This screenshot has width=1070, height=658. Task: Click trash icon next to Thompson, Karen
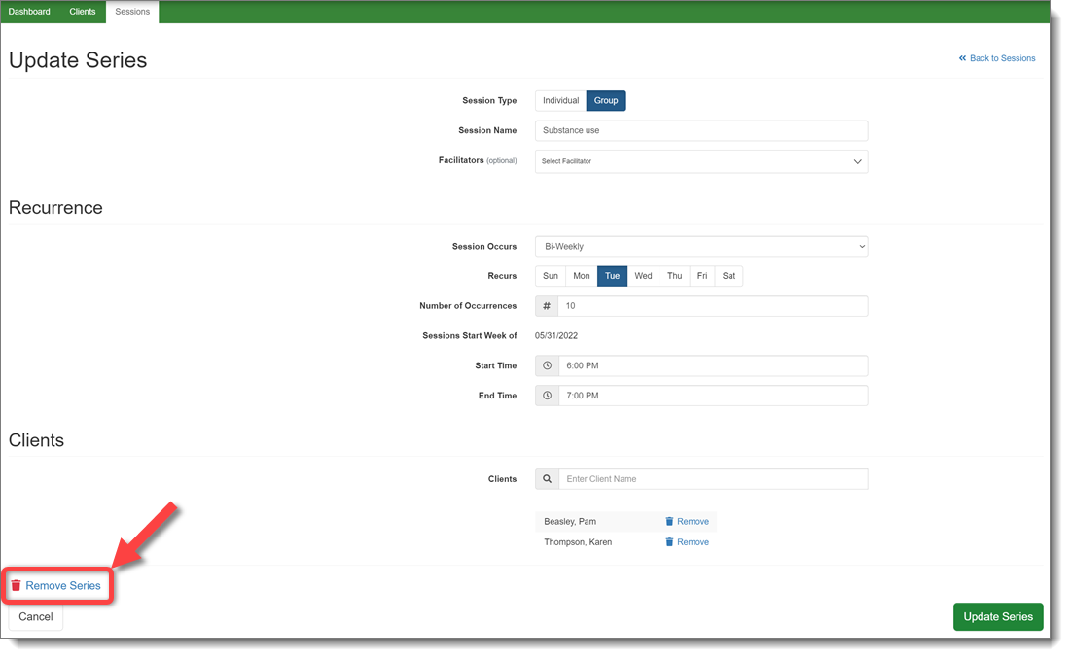[669, 542]
